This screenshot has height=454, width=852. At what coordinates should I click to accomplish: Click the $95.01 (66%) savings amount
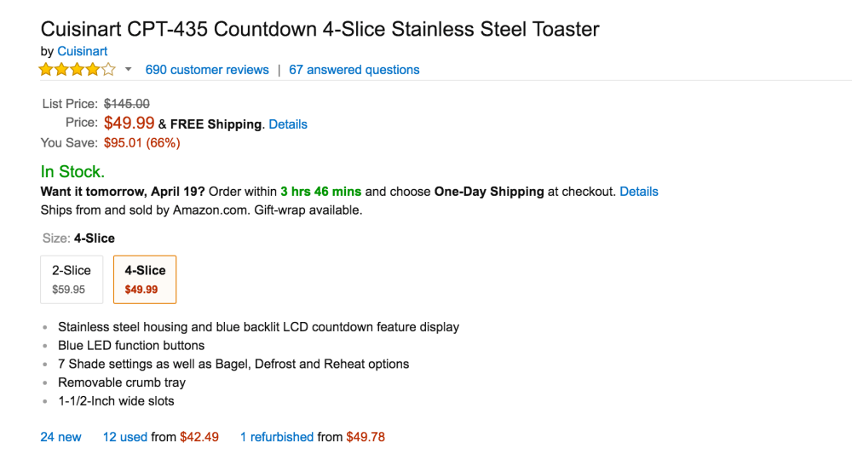coord(142,143)
